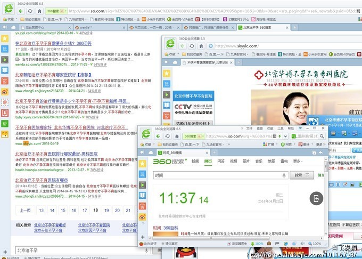
Task: Click the microphone icon in the 时间 search field
Action: coord(284,175)
